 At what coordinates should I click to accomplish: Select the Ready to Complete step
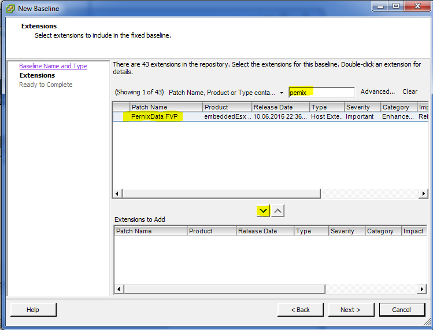point(46,85)
